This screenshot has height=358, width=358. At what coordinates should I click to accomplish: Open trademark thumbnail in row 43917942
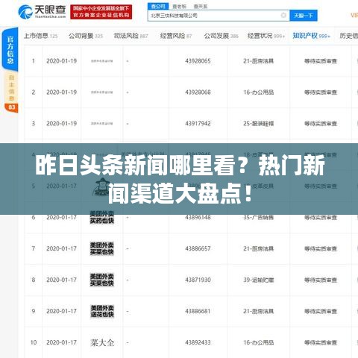pyautogui.click(x=102, y=124)
